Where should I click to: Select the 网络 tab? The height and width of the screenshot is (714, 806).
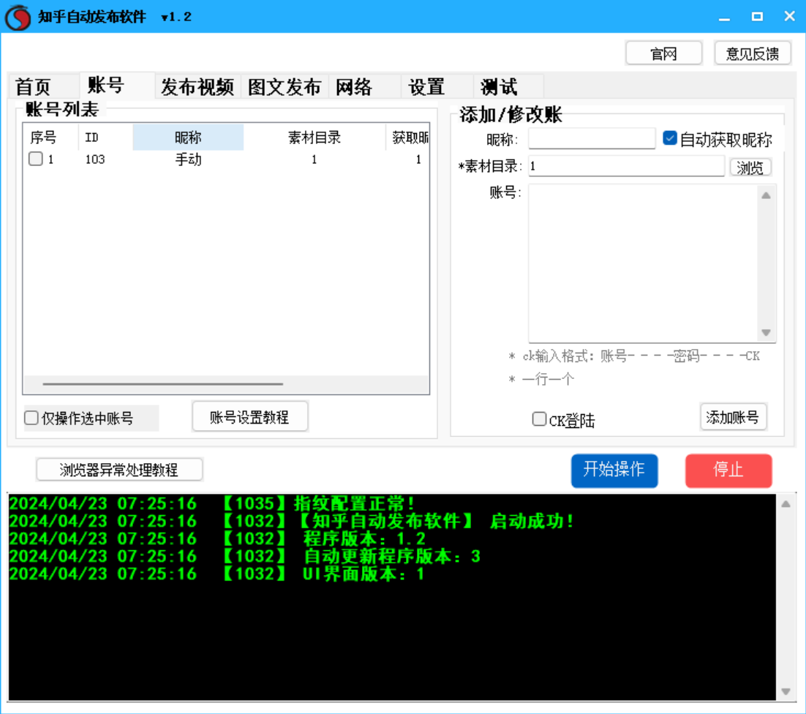[365, 86]
